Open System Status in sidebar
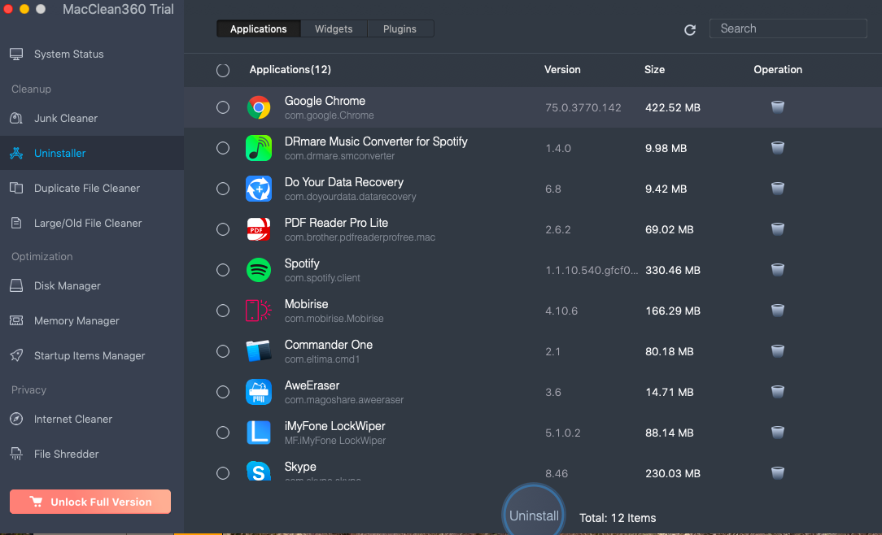 click(x=92, y=54)
